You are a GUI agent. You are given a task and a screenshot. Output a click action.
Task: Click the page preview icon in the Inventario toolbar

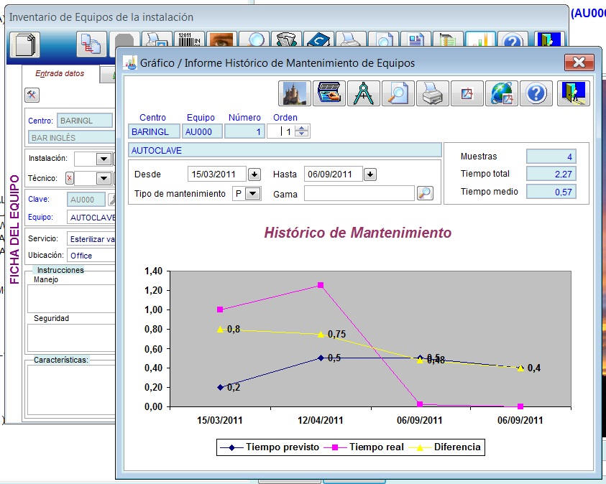click(x=384, y=39)
